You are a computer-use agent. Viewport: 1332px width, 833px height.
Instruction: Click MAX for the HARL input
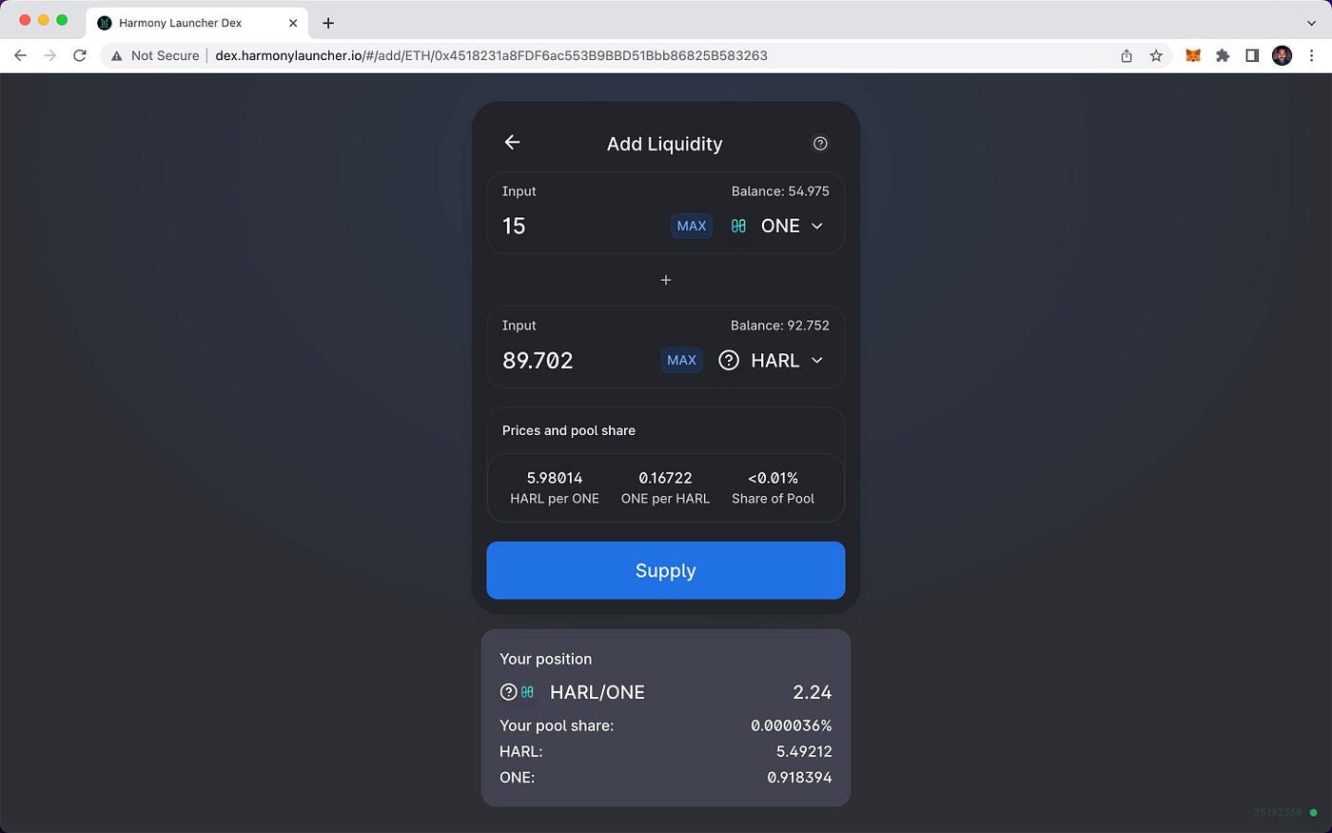pyautogui.click(x=682, y=361)
